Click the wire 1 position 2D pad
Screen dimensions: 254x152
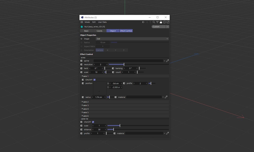(100, 88)
